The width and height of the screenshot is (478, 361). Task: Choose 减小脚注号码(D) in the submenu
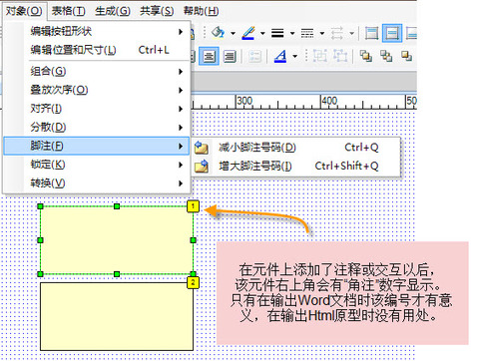point(296,148)
